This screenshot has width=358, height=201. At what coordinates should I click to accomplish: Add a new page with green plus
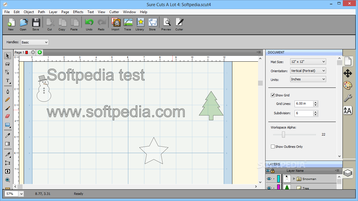40,52
